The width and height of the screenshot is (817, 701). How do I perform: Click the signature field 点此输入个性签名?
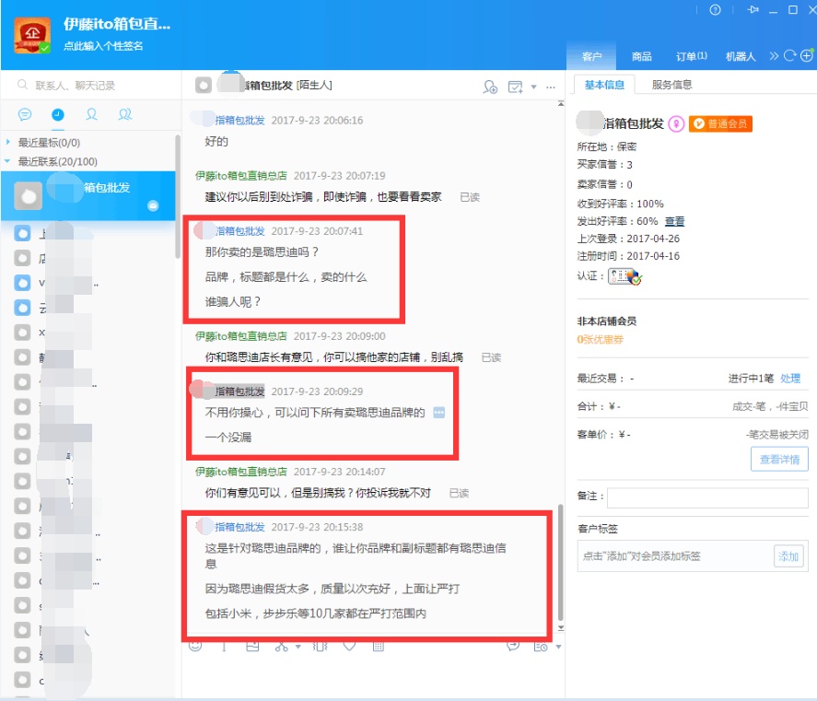click(x=103, y=46)
